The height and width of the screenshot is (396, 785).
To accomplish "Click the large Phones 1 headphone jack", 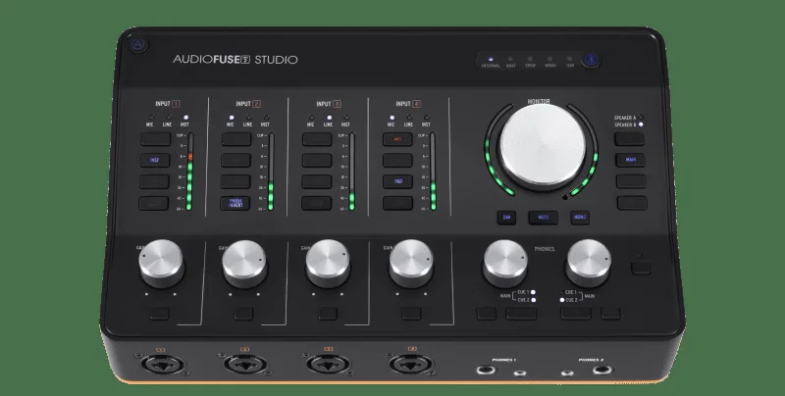I will click(x=486, y=371).
